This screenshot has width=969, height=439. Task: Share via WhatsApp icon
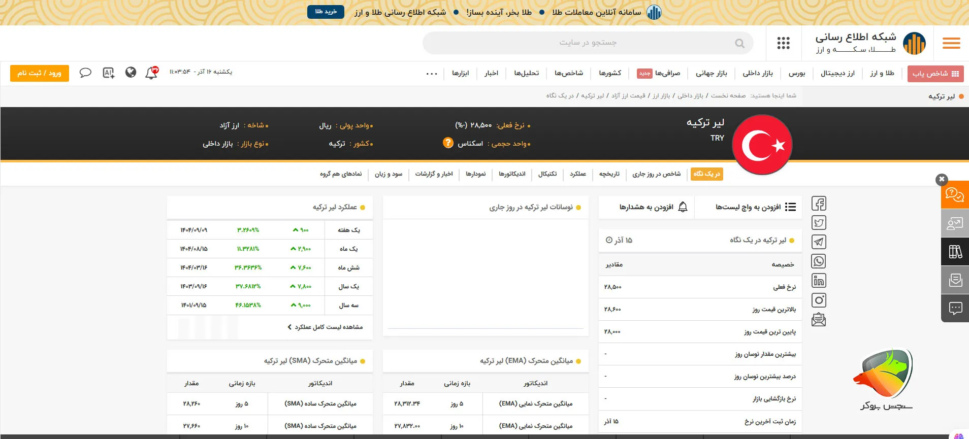click(x=819, y=261)
